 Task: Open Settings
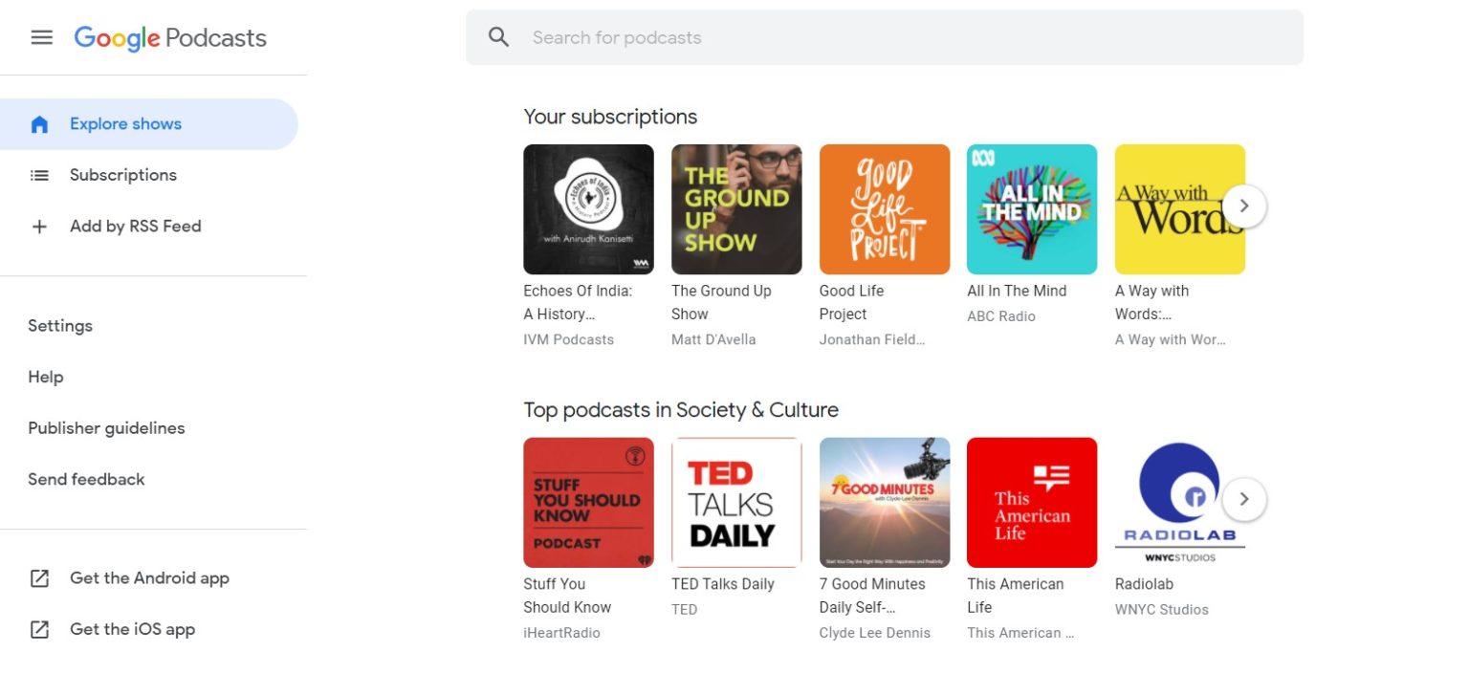[60, 326]
